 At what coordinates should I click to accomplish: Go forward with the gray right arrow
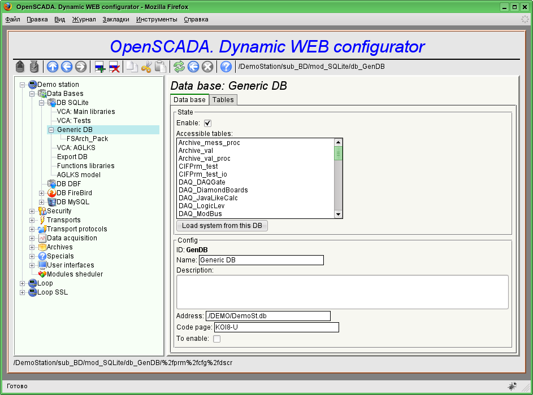click(81, 67)
